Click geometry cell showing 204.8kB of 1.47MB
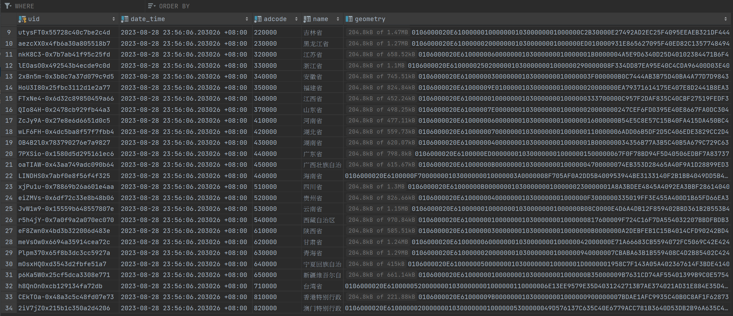Image resolution: width=733 pixels, height=316 pixels. click(x=538, y=33)
